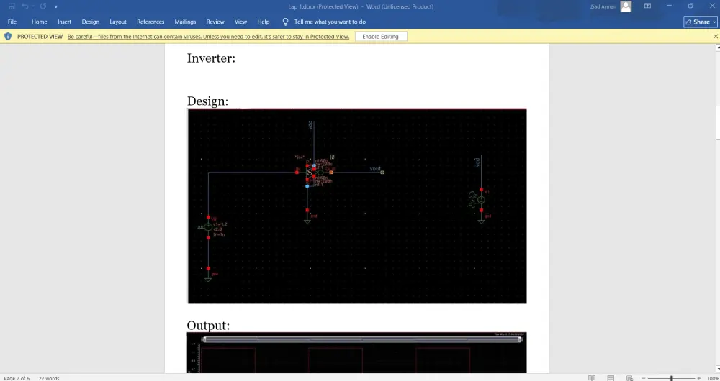
Task: Click the Undo arrow icon
Action: (24, 6)
